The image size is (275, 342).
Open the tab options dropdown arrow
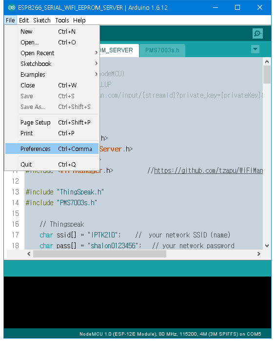(255, 49)
